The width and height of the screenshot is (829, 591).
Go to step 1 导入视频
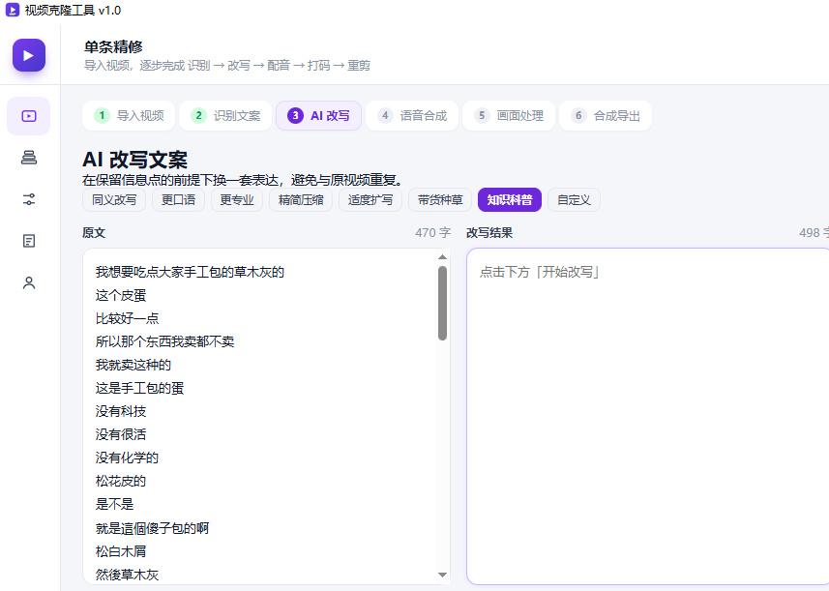[x=129, y=115]
